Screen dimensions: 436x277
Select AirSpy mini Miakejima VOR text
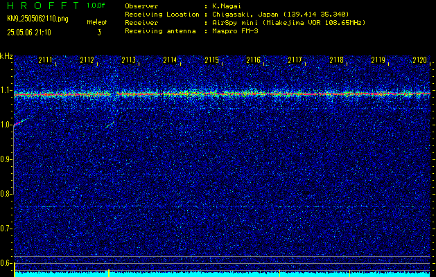289,22
